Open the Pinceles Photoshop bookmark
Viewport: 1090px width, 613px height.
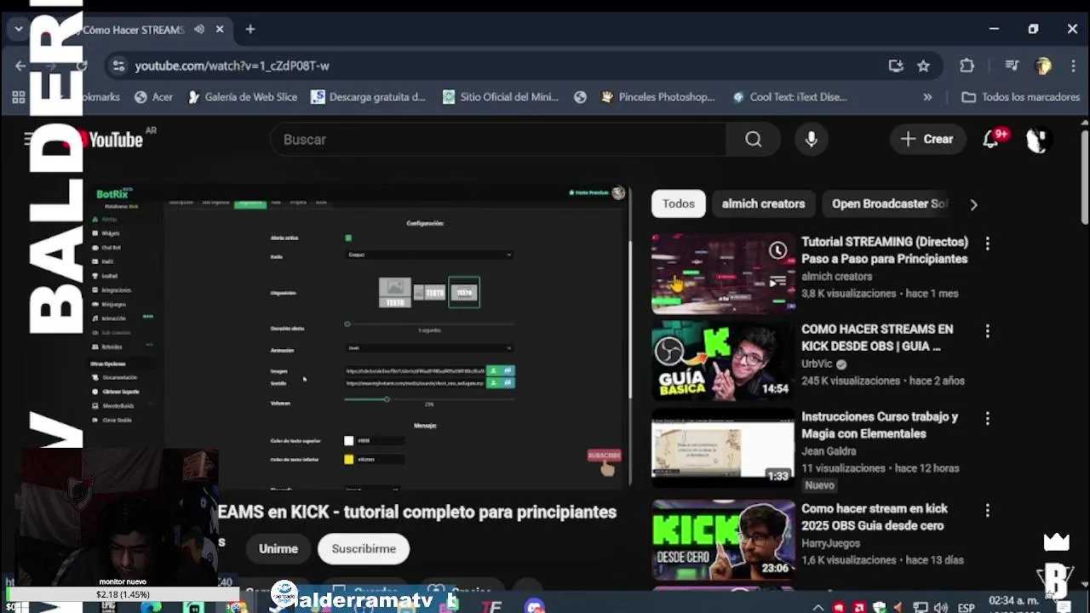657,97
